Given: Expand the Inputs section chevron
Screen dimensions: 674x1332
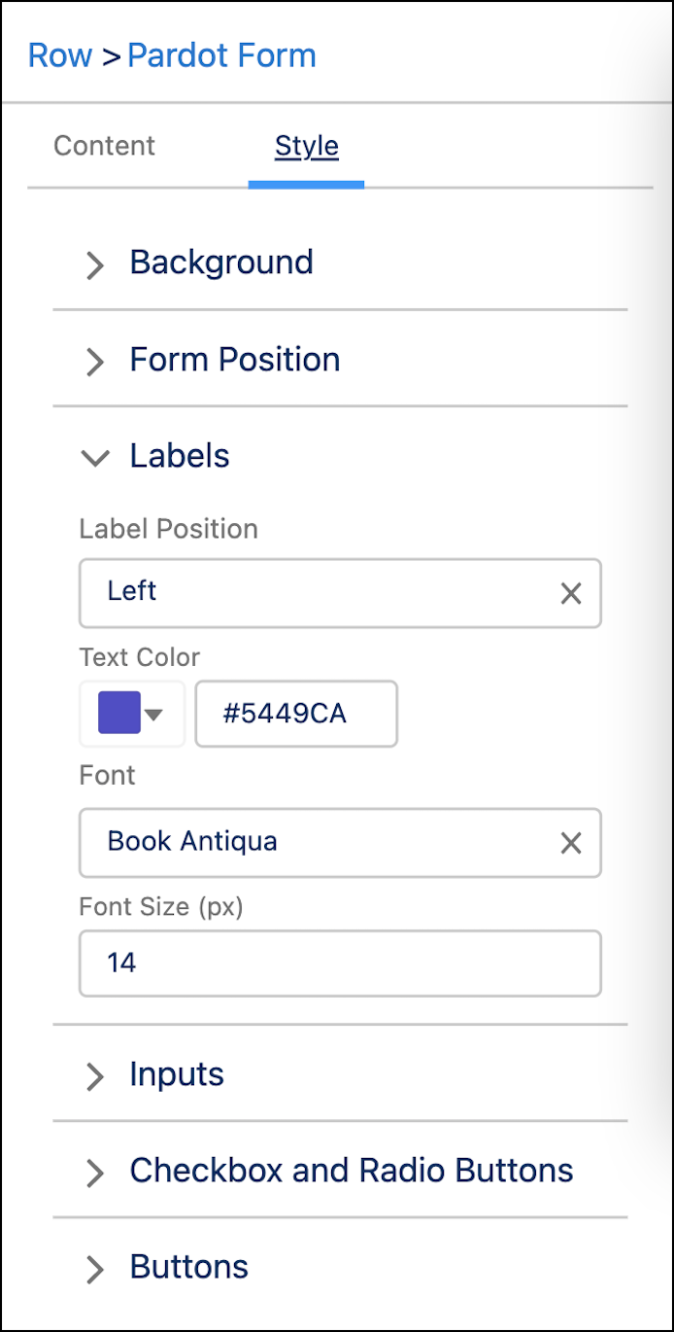Looking at the screenshot, I should (94, 1076).
